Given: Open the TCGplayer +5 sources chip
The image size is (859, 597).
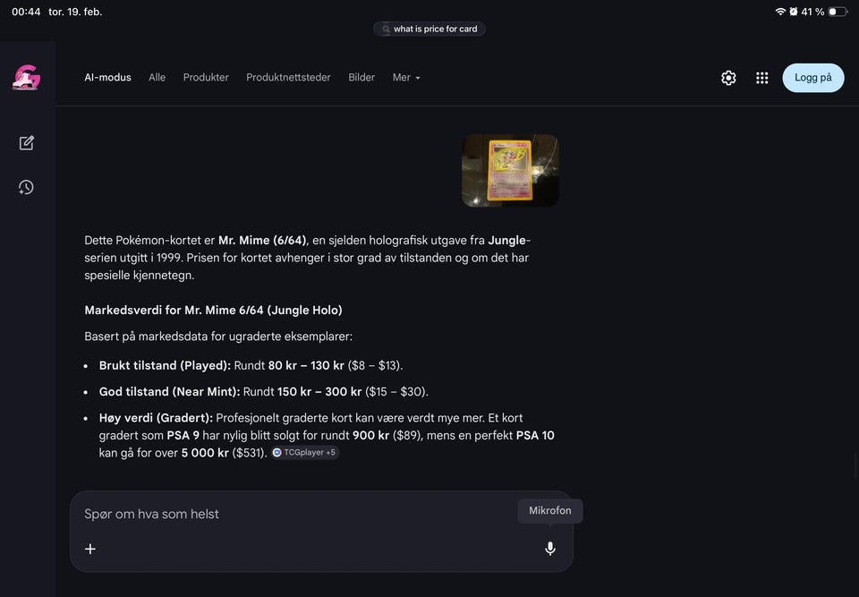Looking at the screenshot, I should pos(305,452).
